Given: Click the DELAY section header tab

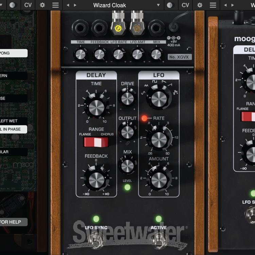Looking at the screenshot, I should point(96,75).
